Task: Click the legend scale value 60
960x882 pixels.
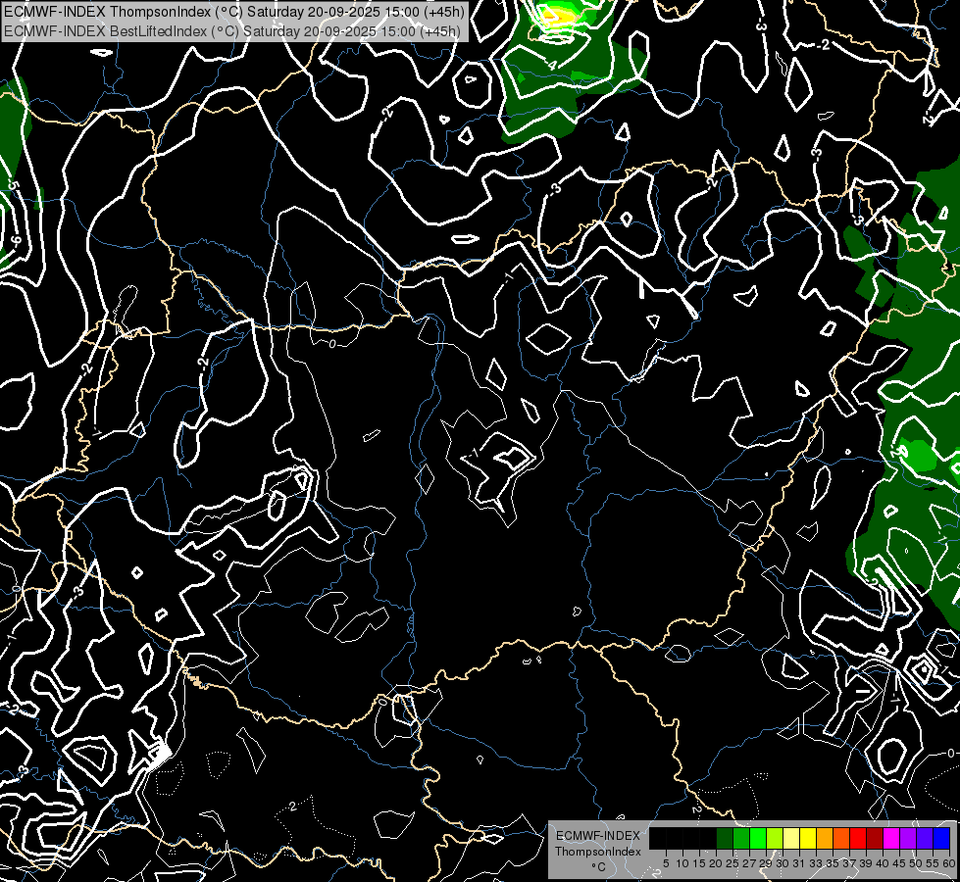Action: click(949, 863)
